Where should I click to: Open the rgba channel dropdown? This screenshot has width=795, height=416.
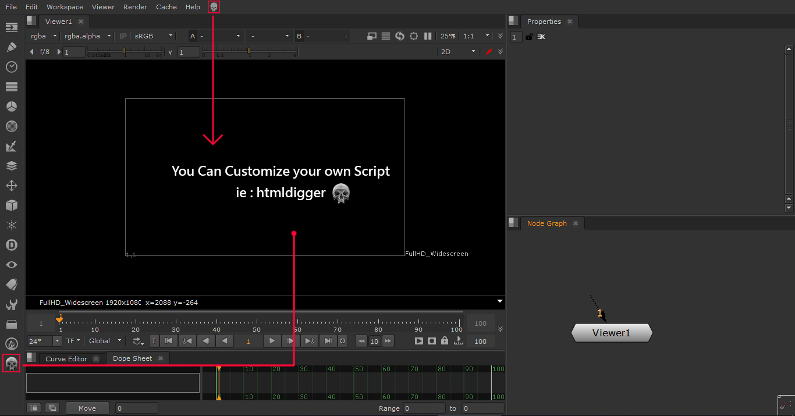click(44, 36)
